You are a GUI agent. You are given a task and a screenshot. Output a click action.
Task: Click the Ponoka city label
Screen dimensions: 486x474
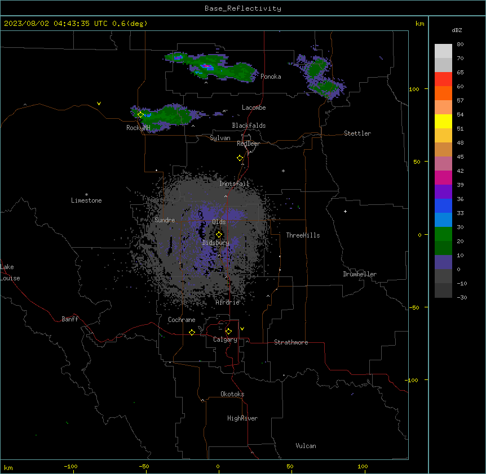[271, 77]
